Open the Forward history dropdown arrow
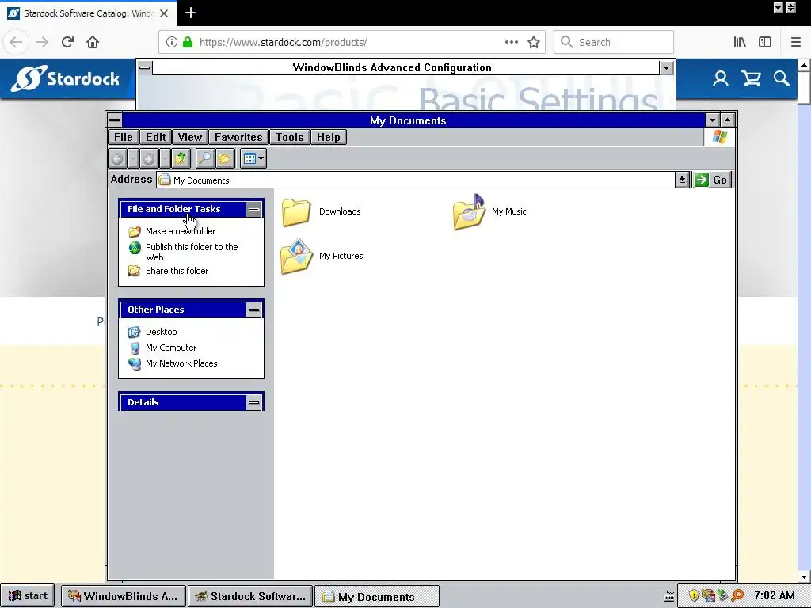This screenshot has height=608, width=811. tap(165, 158)
